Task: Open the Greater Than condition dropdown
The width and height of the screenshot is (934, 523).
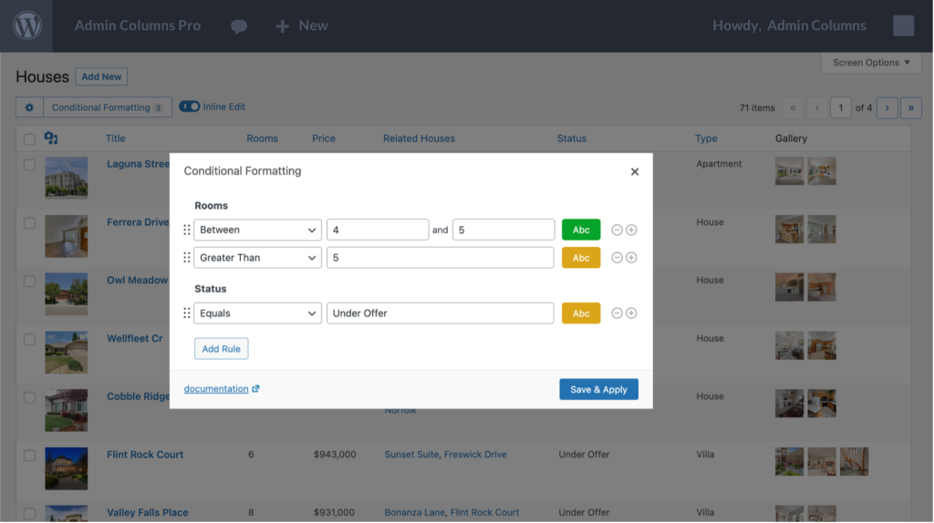Action: point(257,258)
